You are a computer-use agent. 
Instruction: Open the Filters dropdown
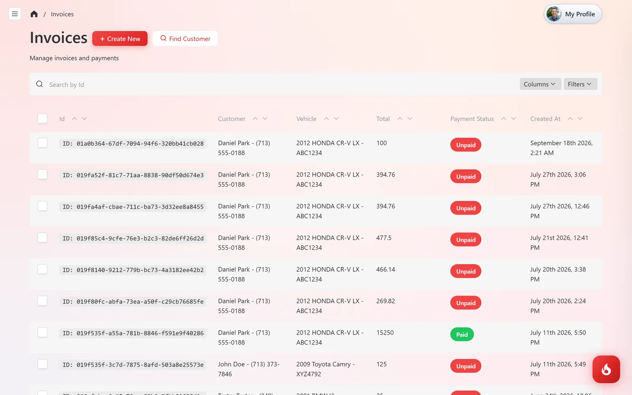[580, 84]
